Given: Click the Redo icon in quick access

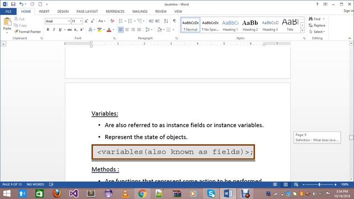Looking at the screenshot, I should (32, 4).
